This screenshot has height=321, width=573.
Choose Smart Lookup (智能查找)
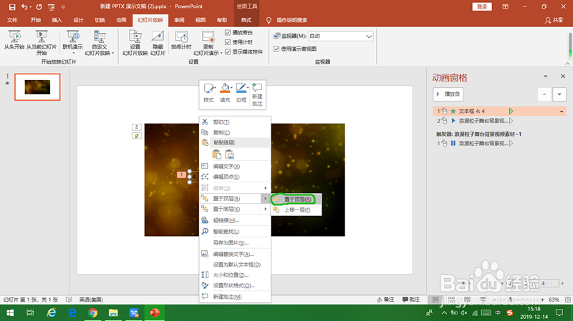pyautogui.click(x=235, y=232)
